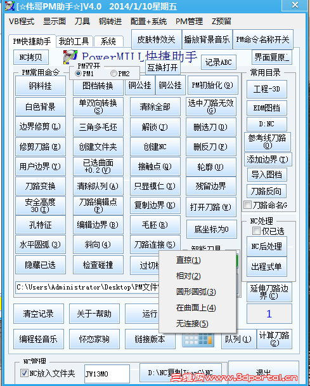Select the PM2 radio button
Screen dimensions: 310x386
[x=113, y=74]
